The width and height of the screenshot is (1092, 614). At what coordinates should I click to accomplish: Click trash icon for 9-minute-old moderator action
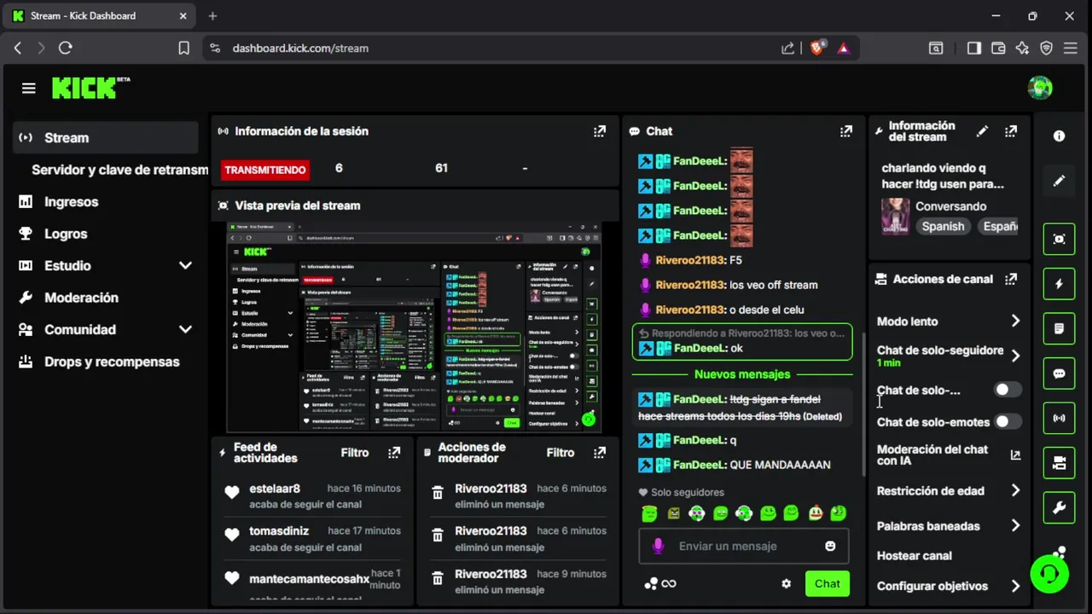tap(438, 578)
